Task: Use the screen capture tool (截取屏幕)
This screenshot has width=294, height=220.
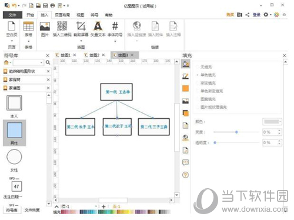Action: (81, 29)
